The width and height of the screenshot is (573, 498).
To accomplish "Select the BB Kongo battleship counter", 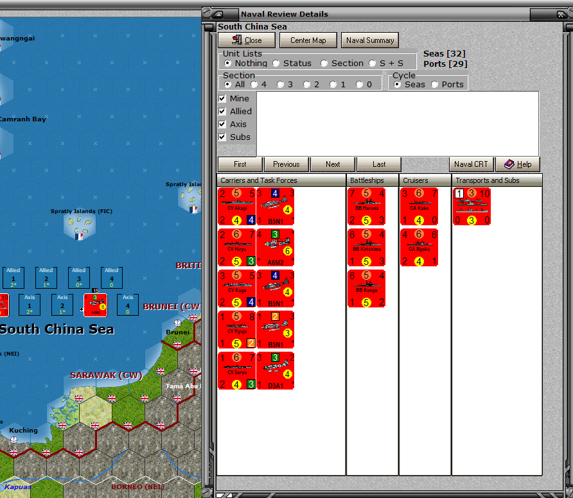I will coord(367,289).
